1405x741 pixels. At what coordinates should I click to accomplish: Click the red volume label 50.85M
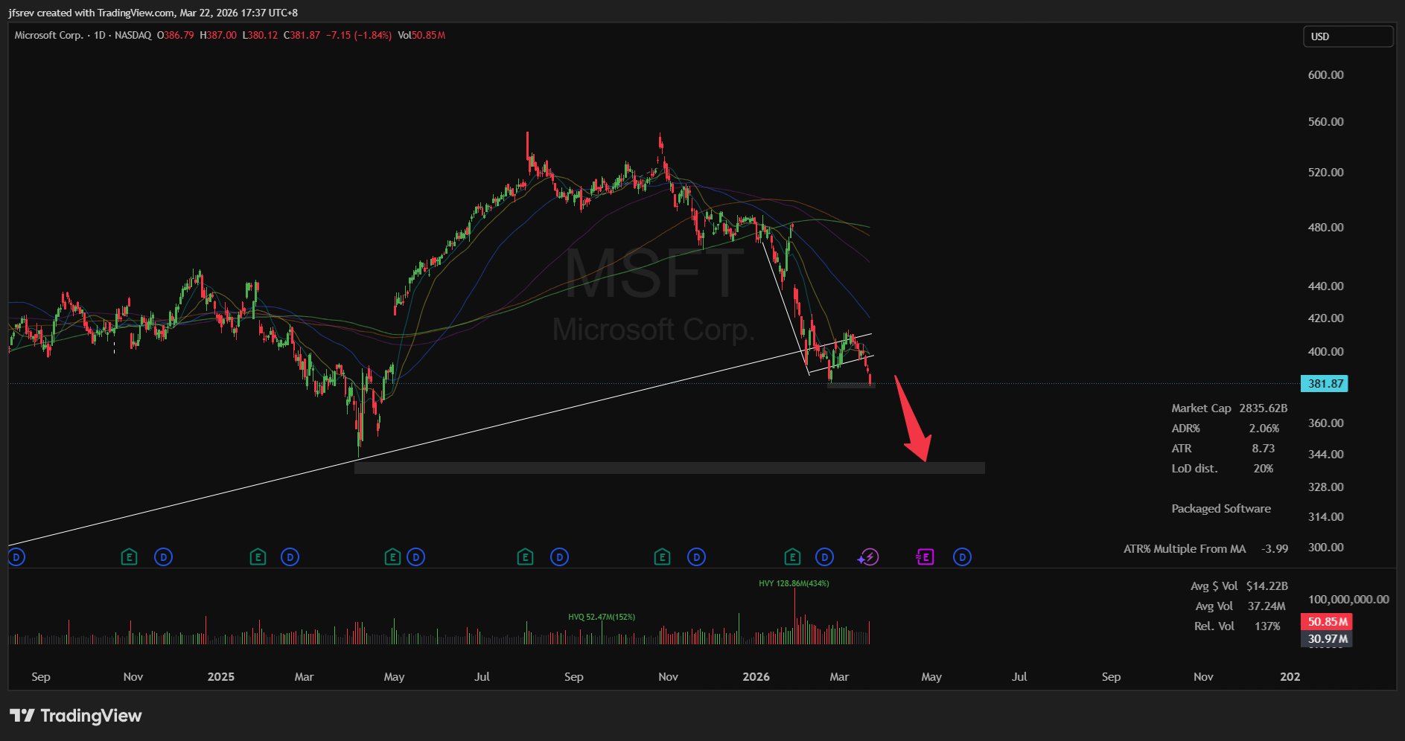click(x=1326, y=622)
